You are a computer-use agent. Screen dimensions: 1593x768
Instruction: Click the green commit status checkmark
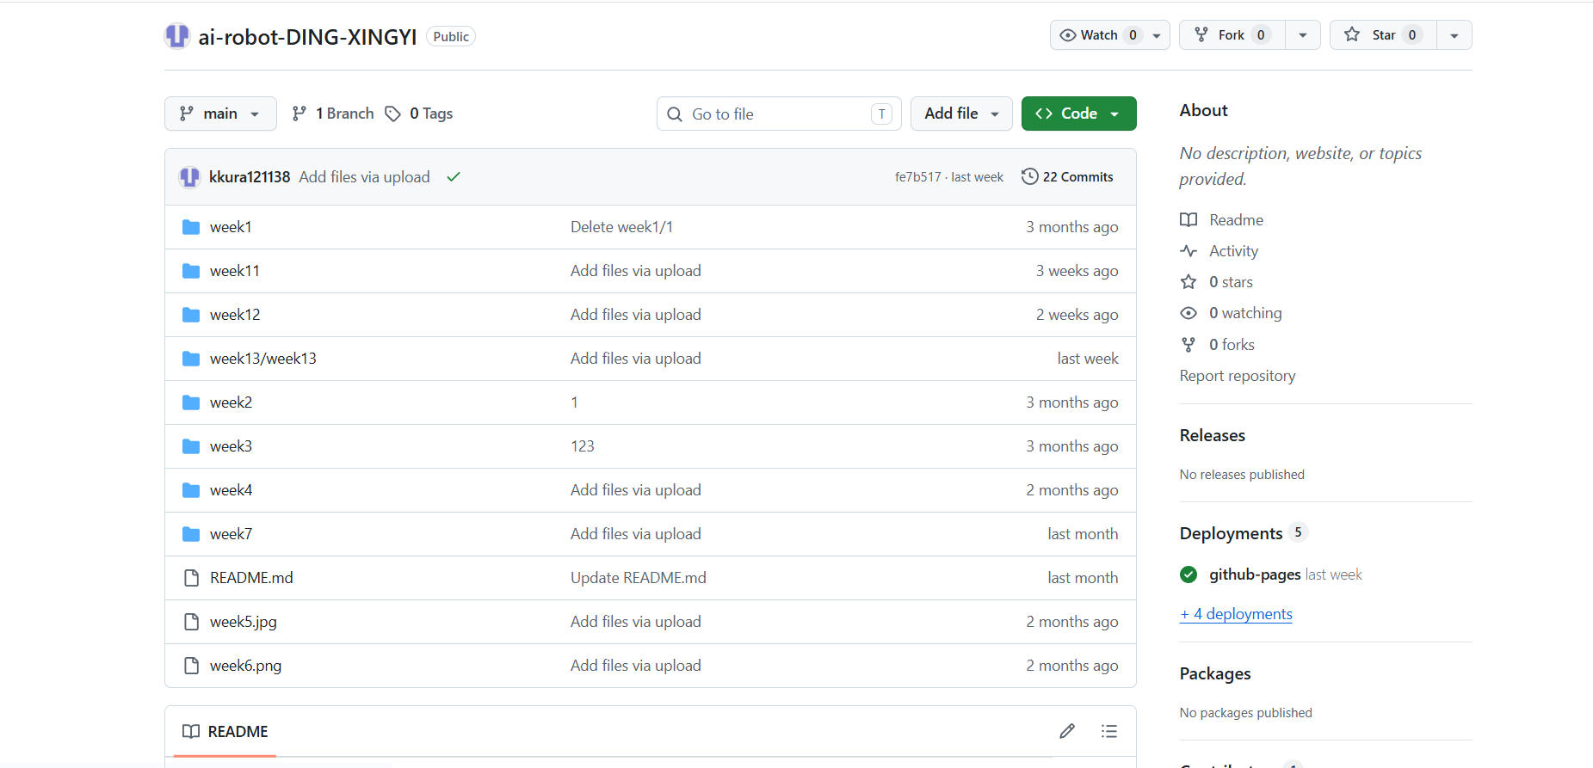(x=454, y=177)
